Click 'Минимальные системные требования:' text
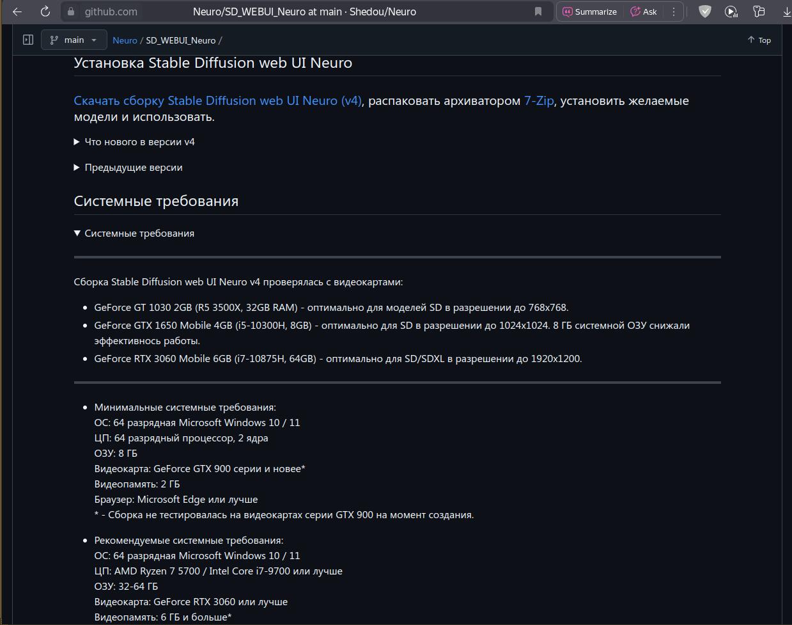Image resolution: width=792 pixels, height=625 pixels. [185, 407]
